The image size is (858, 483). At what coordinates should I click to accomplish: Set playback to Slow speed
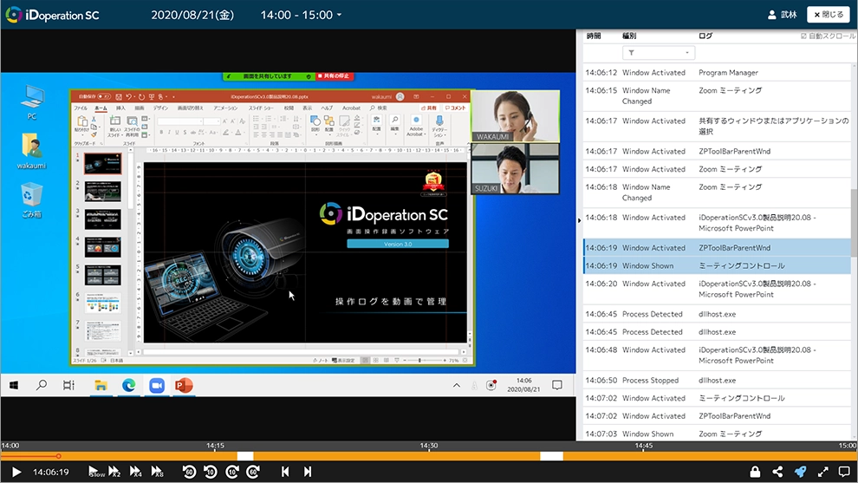pyautogui.click(x=96, y=472)
